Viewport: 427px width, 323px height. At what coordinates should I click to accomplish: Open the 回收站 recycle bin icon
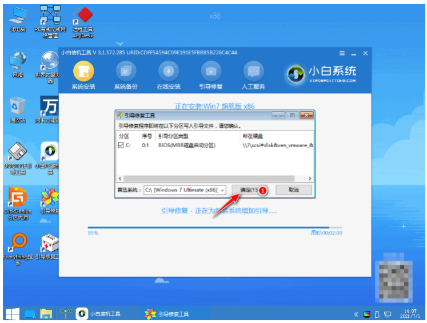18,107
